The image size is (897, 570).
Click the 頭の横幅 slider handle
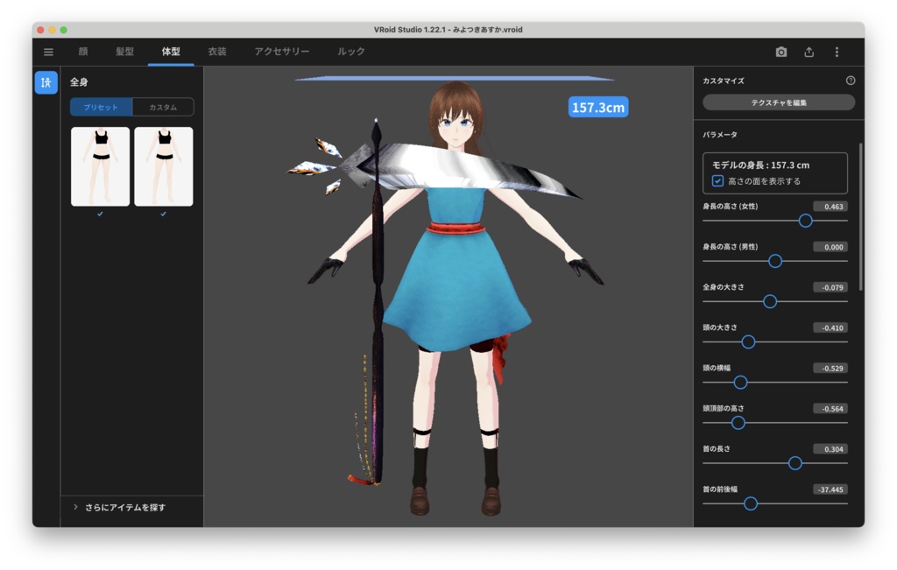(x=740, y=383)
